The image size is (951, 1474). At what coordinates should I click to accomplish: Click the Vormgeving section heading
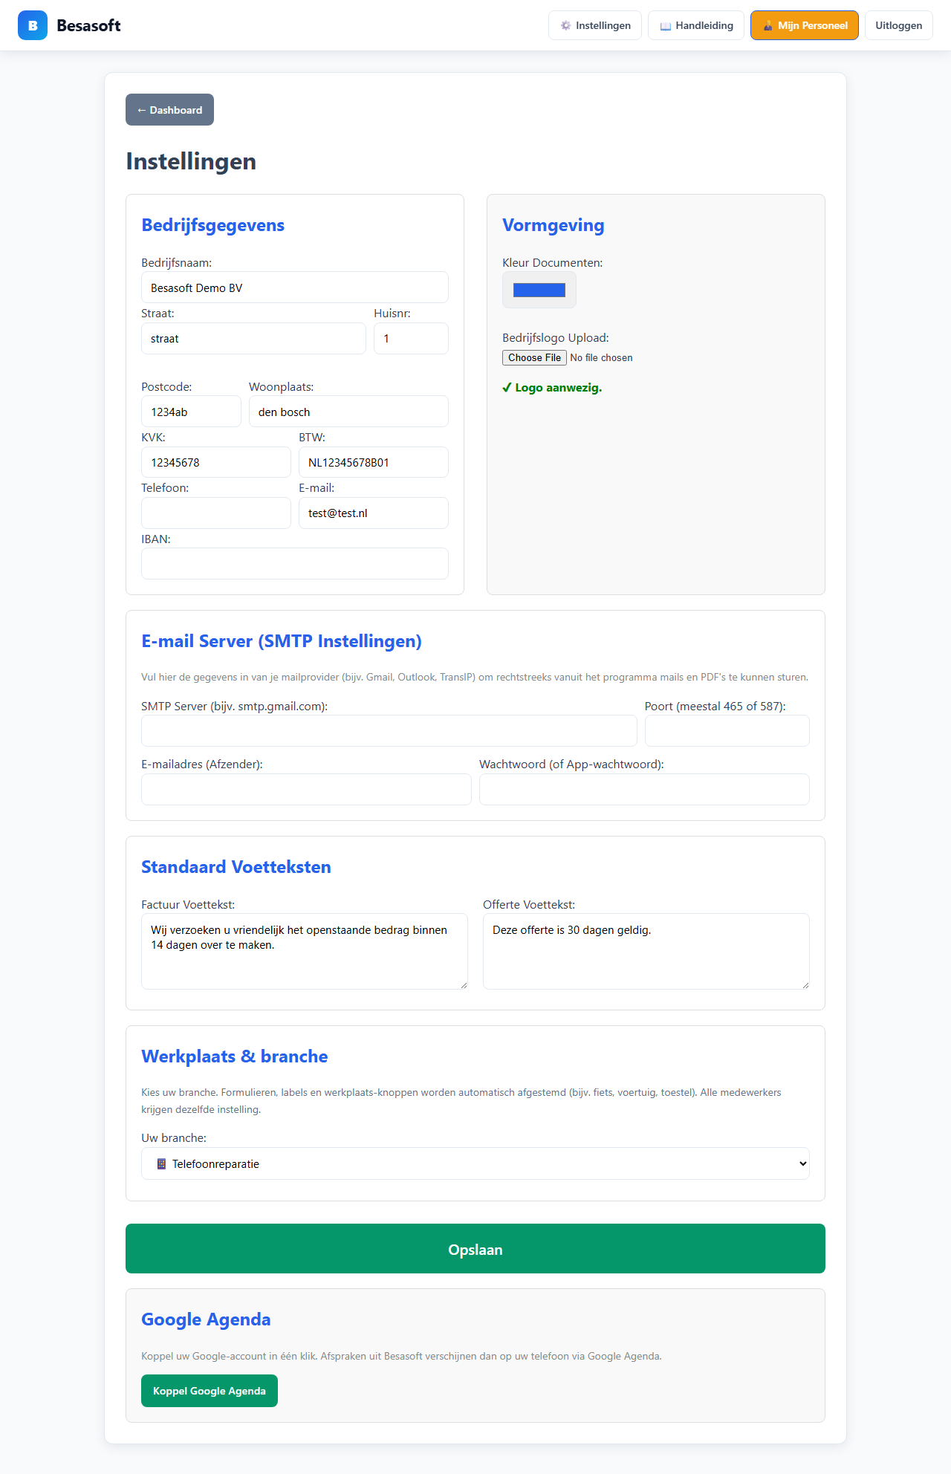(x=554, y=225)
